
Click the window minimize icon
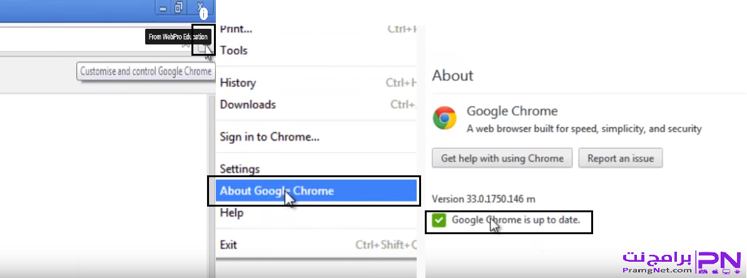[x=163, y=8]
